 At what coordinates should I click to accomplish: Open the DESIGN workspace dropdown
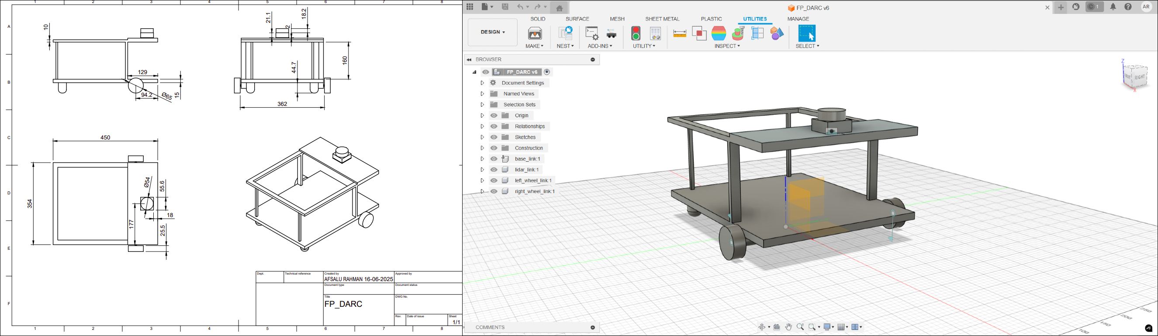[x=493, y=32]
